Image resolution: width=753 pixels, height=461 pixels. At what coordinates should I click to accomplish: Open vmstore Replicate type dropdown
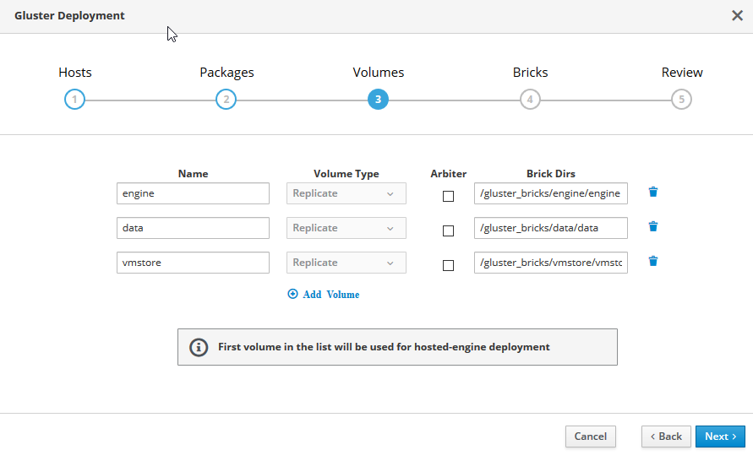[346, 263]
